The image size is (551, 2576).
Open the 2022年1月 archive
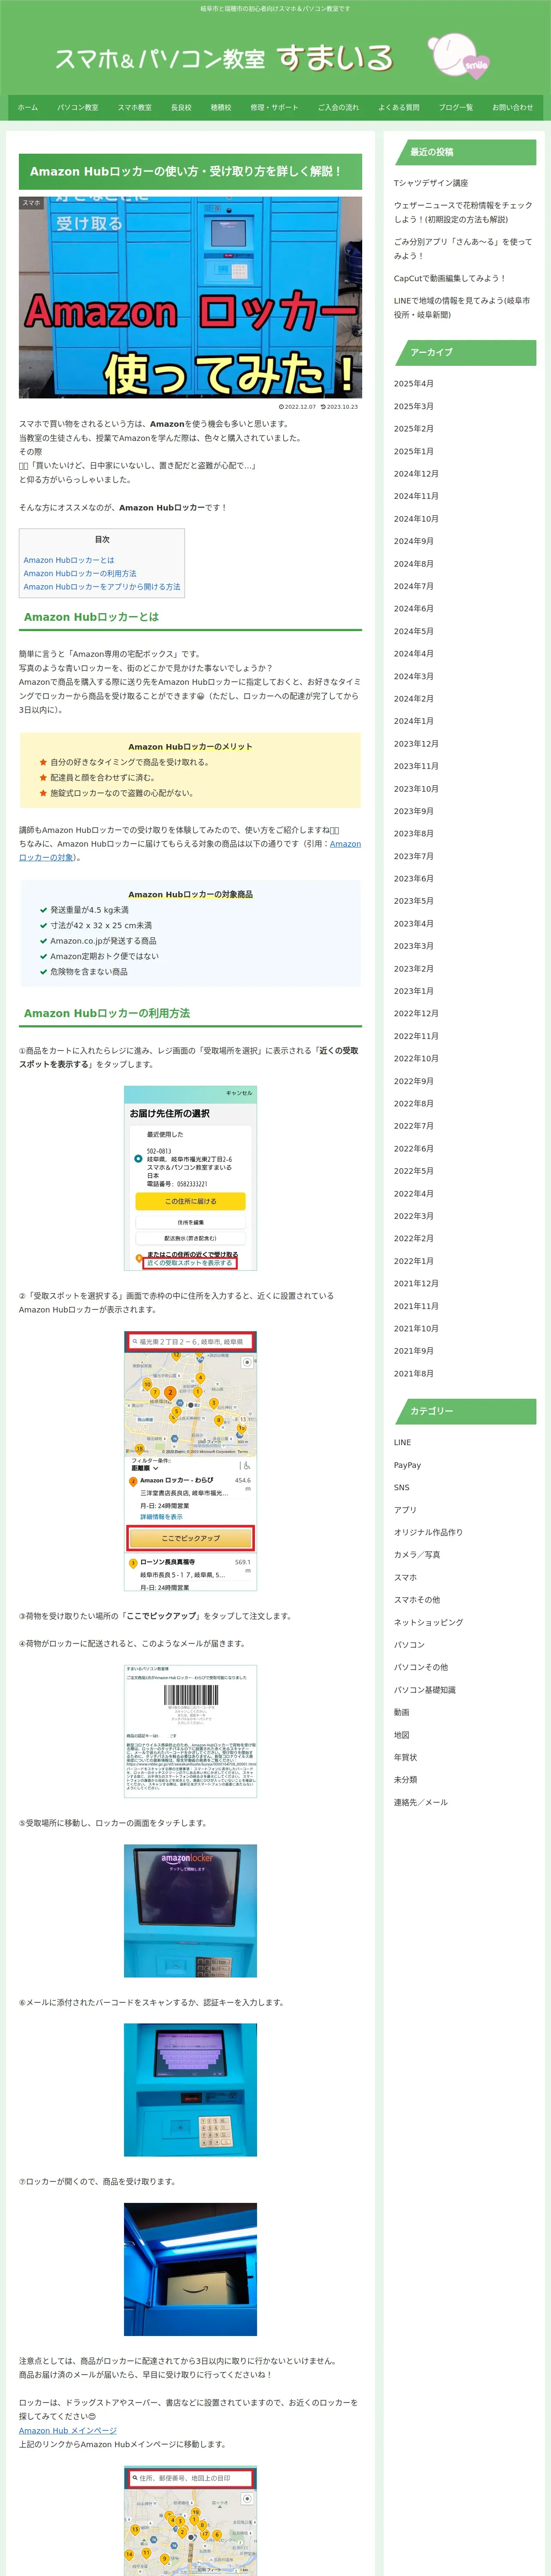[414, 1261]
